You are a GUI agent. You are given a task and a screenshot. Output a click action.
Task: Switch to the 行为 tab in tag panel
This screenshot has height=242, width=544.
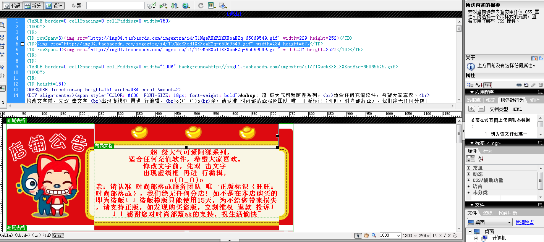coord(488,151)
